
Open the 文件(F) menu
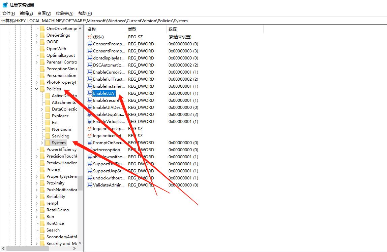[x=9, y=13]
